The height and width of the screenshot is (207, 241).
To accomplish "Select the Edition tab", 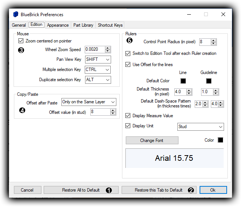I will (x=37, y=24).
